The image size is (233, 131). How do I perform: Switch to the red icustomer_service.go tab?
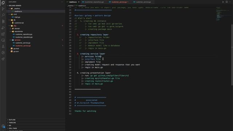click(119, 2)
